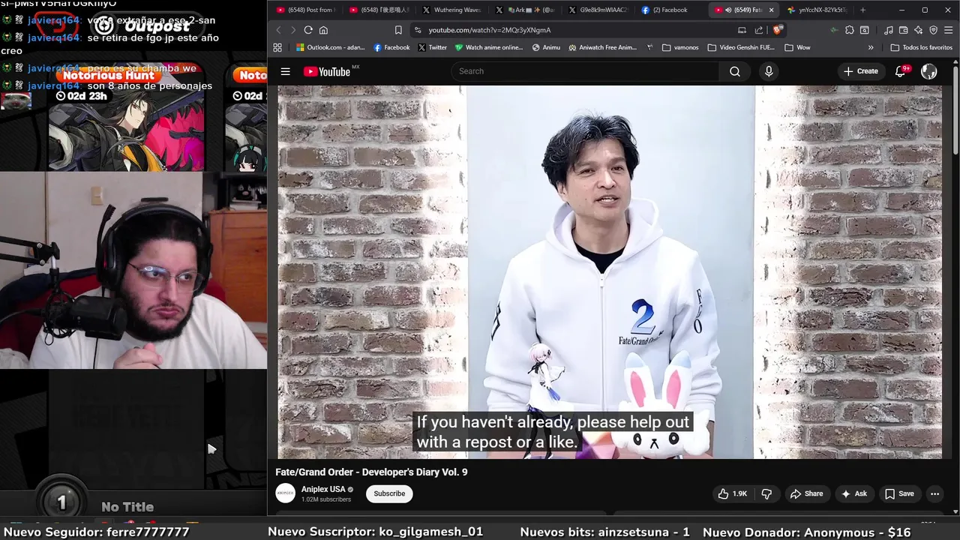
Task: Navigate back in the browser
Action: tap(278, 30)
